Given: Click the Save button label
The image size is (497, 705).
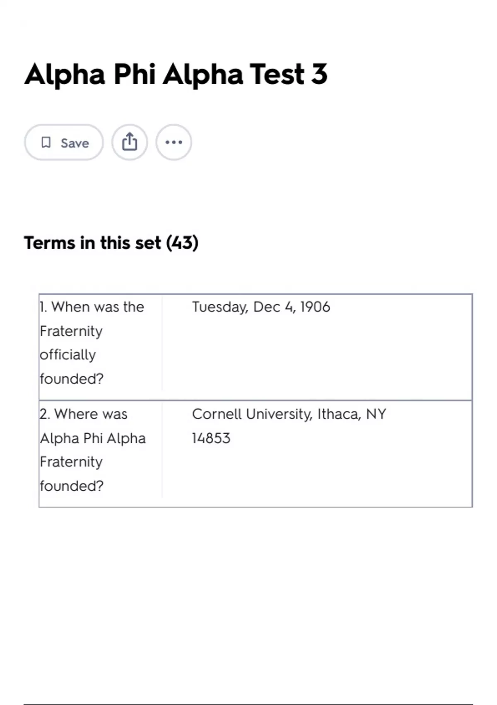Looking at the screenshot, I should tap(75, 143).
